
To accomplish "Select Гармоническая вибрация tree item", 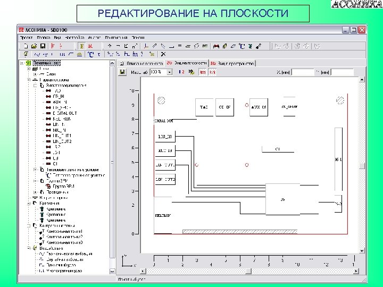I will (69, 254).
